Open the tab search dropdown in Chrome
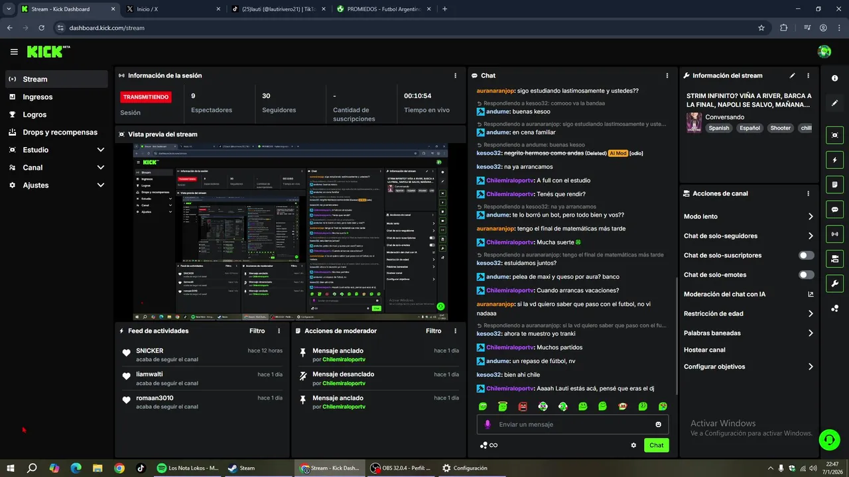 coord(9,9)
